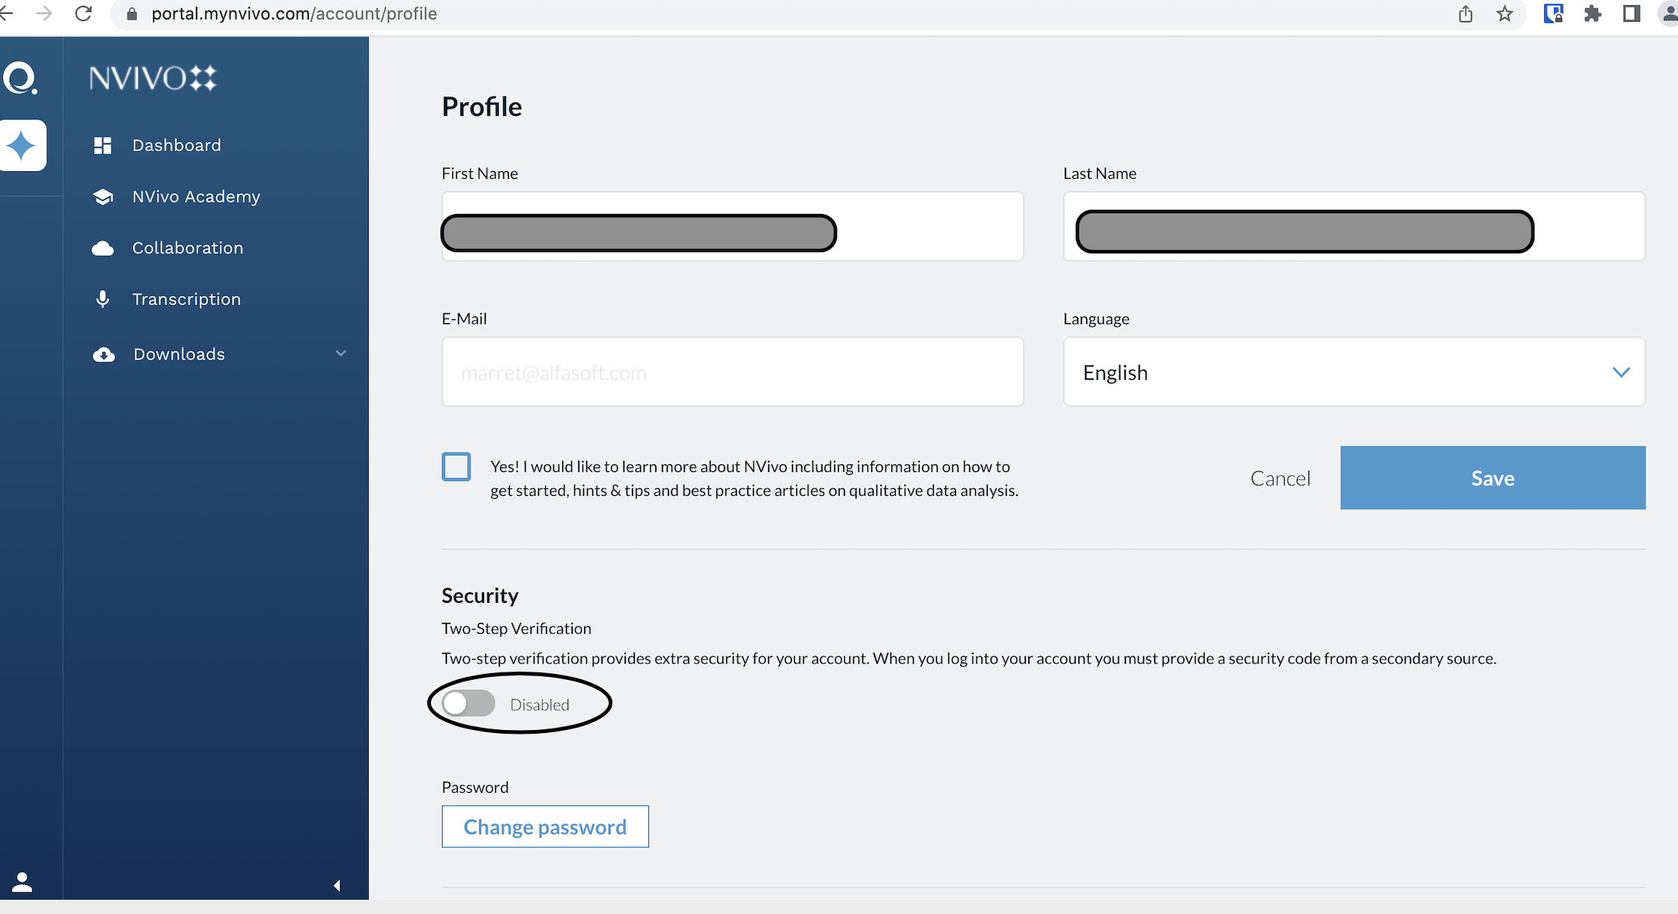The image size is (1678, 914).
Task: Collapse the sidebar with arrow icon
Action: tap(337, 886)
